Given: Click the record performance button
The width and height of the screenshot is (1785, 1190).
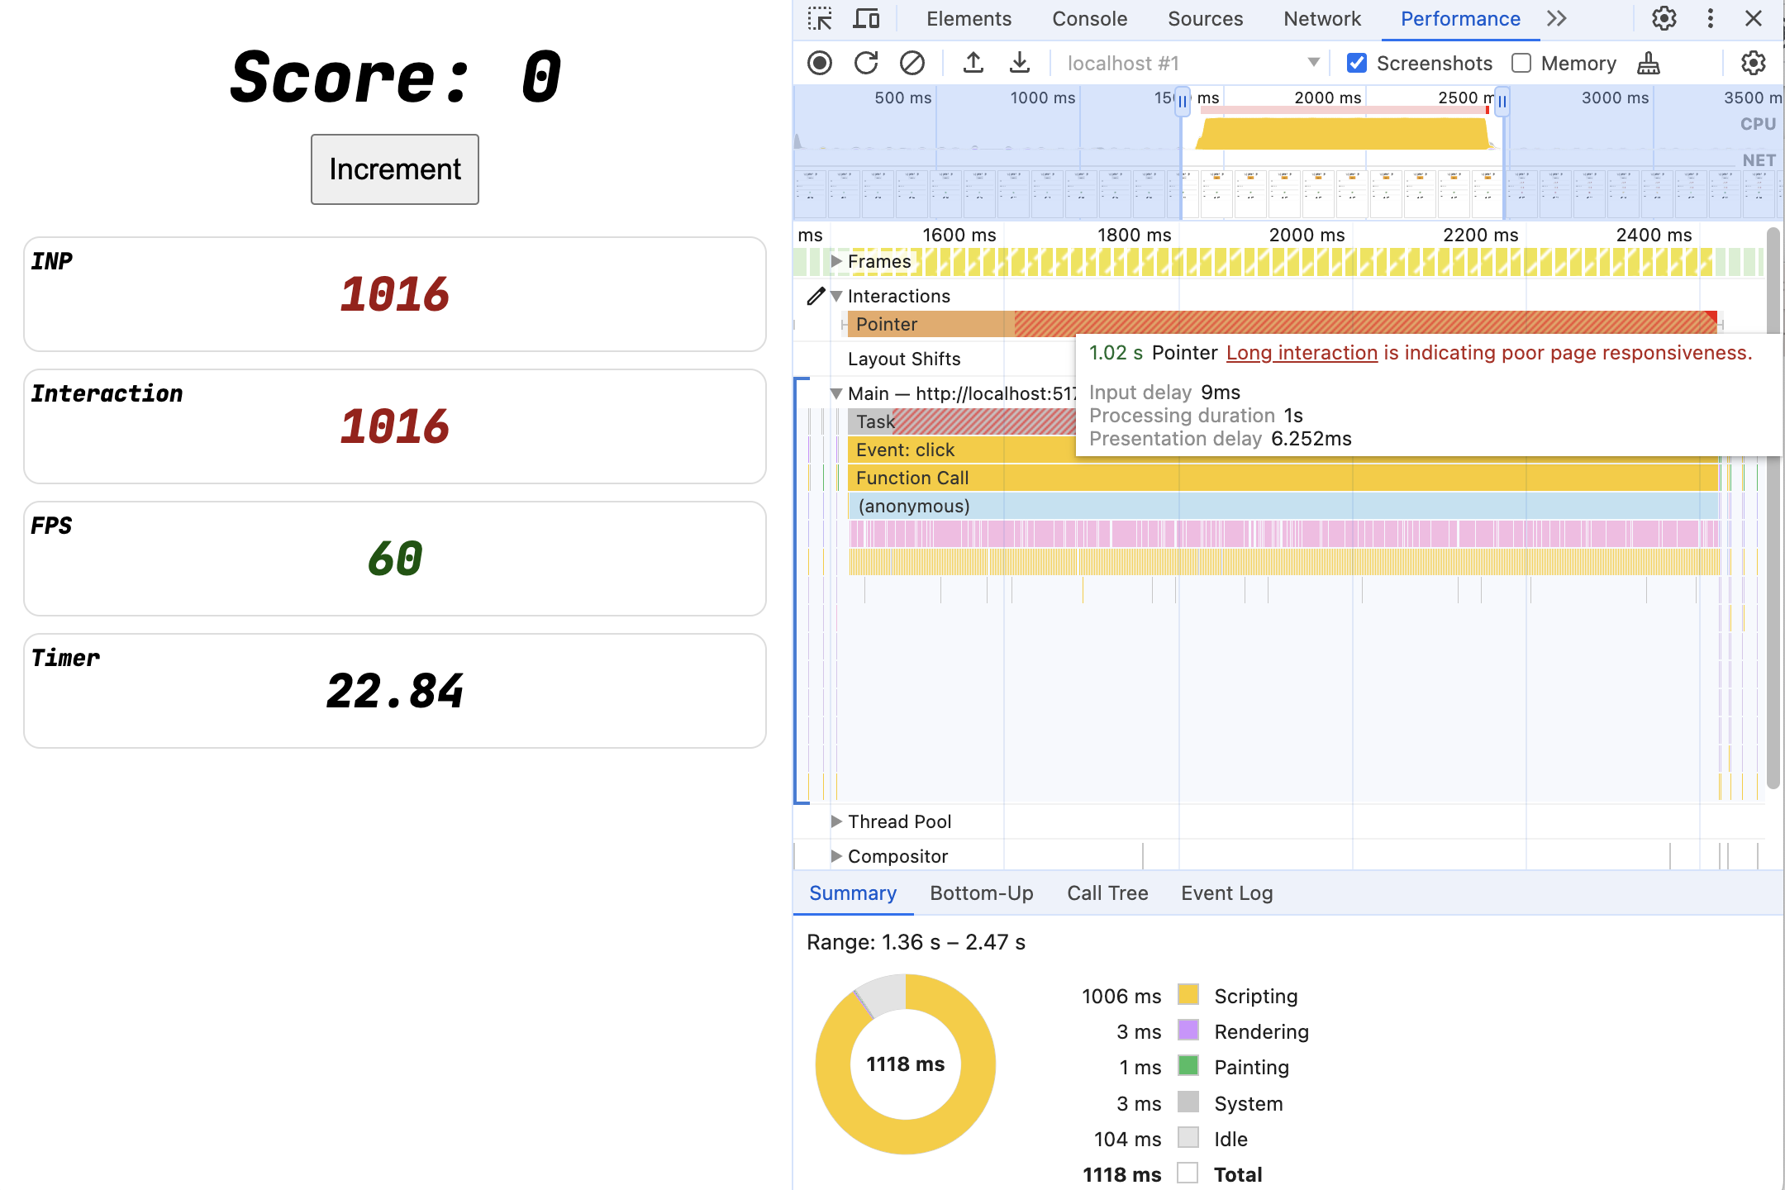Looking at the screenshot, I should click(x=820, y=63).
